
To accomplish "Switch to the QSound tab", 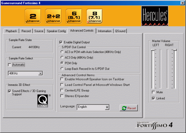I will [120, 31].
